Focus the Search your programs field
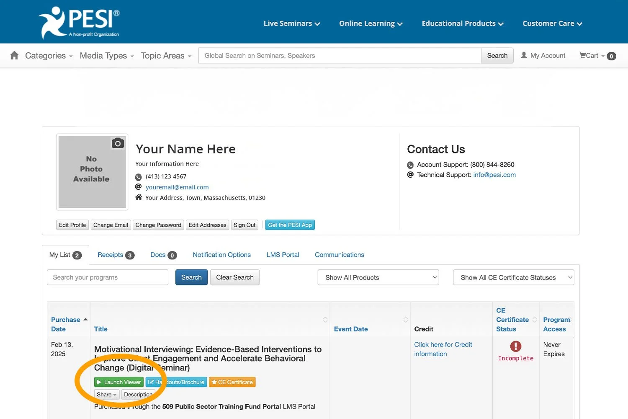Viewport: 628px width, 419px height. (x=108, y=277)
